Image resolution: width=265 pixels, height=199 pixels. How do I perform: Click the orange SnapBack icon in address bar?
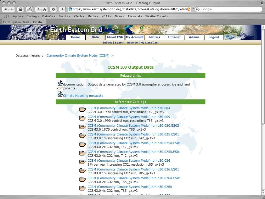(189, 9)
